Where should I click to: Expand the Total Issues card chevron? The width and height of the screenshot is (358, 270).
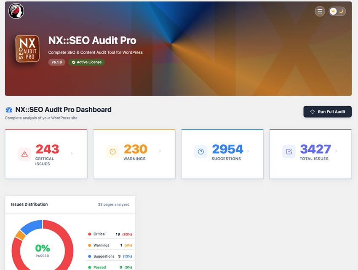coord(336,151)
